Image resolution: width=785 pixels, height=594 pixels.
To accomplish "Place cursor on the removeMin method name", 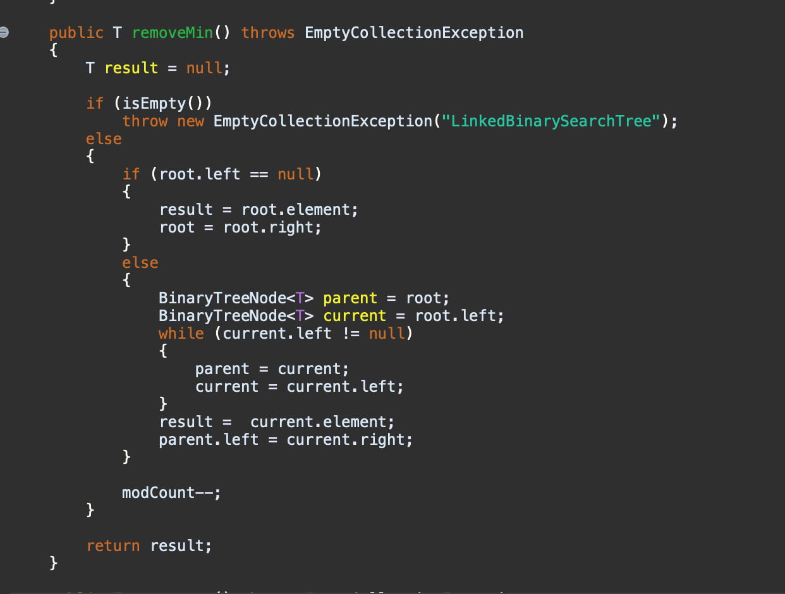I will [x=172, y=32].
